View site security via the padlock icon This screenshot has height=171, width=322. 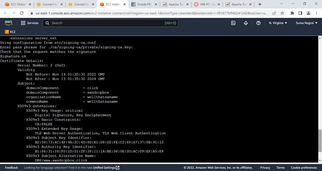[x=31, y=14]
